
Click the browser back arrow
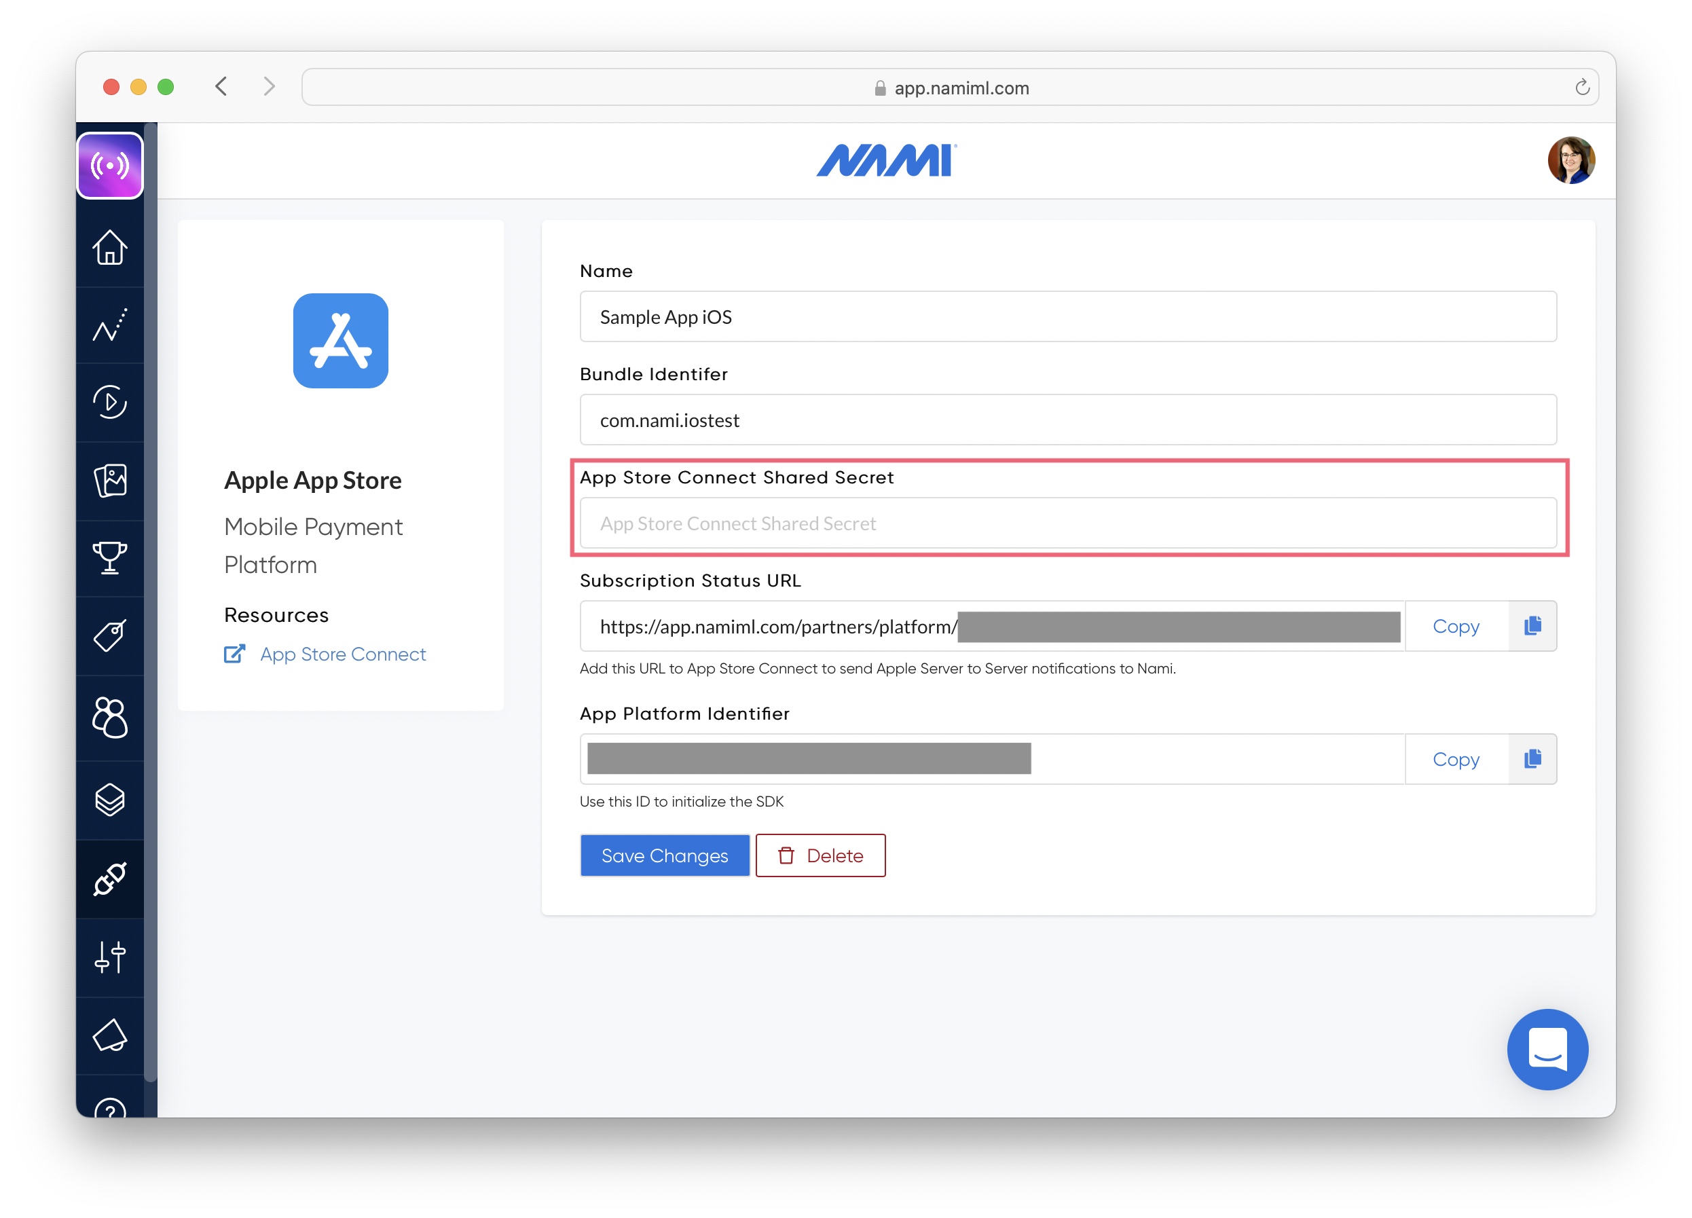coord(221,86)
